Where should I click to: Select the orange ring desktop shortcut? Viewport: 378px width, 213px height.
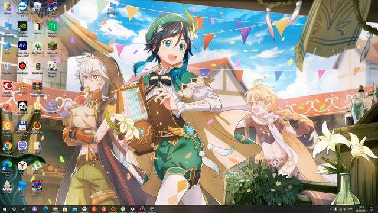(37, 126)
